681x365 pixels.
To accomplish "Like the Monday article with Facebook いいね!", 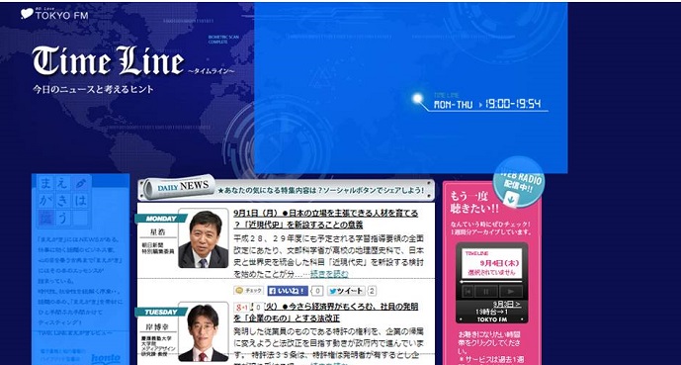I will pos(288,291).
